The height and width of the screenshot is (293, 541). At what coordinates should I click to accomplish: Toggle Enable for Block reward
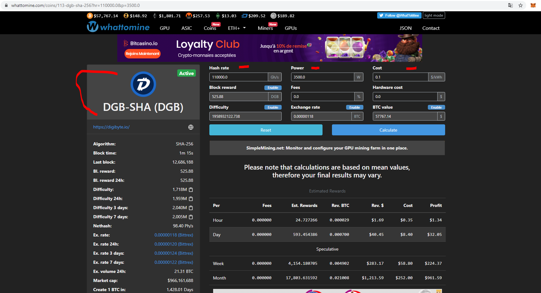click(x=273, y=88)
